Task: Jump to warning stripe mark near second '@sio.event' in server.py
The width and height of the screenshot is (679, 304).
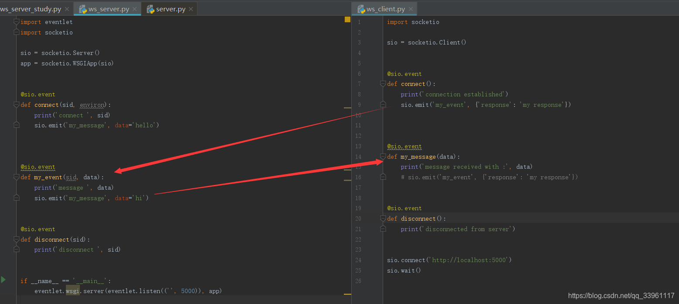Action: click(347, 170)
